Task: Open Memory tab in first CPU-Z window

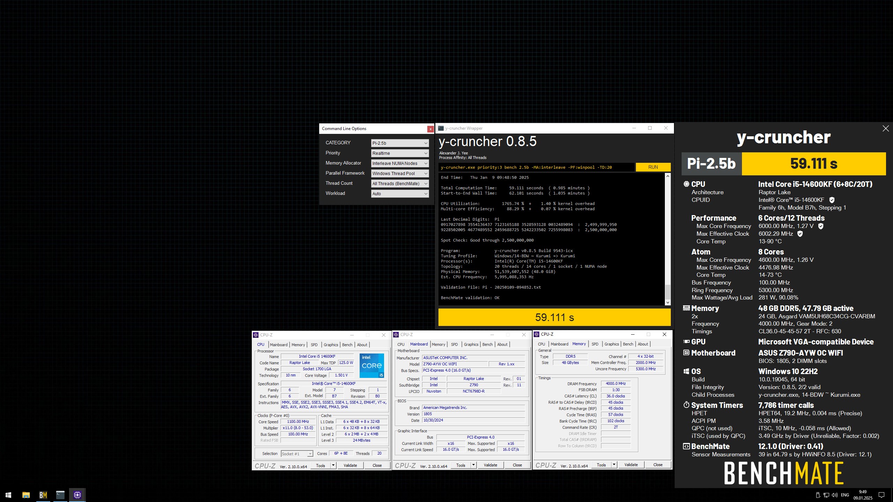Action: point(298,345)
